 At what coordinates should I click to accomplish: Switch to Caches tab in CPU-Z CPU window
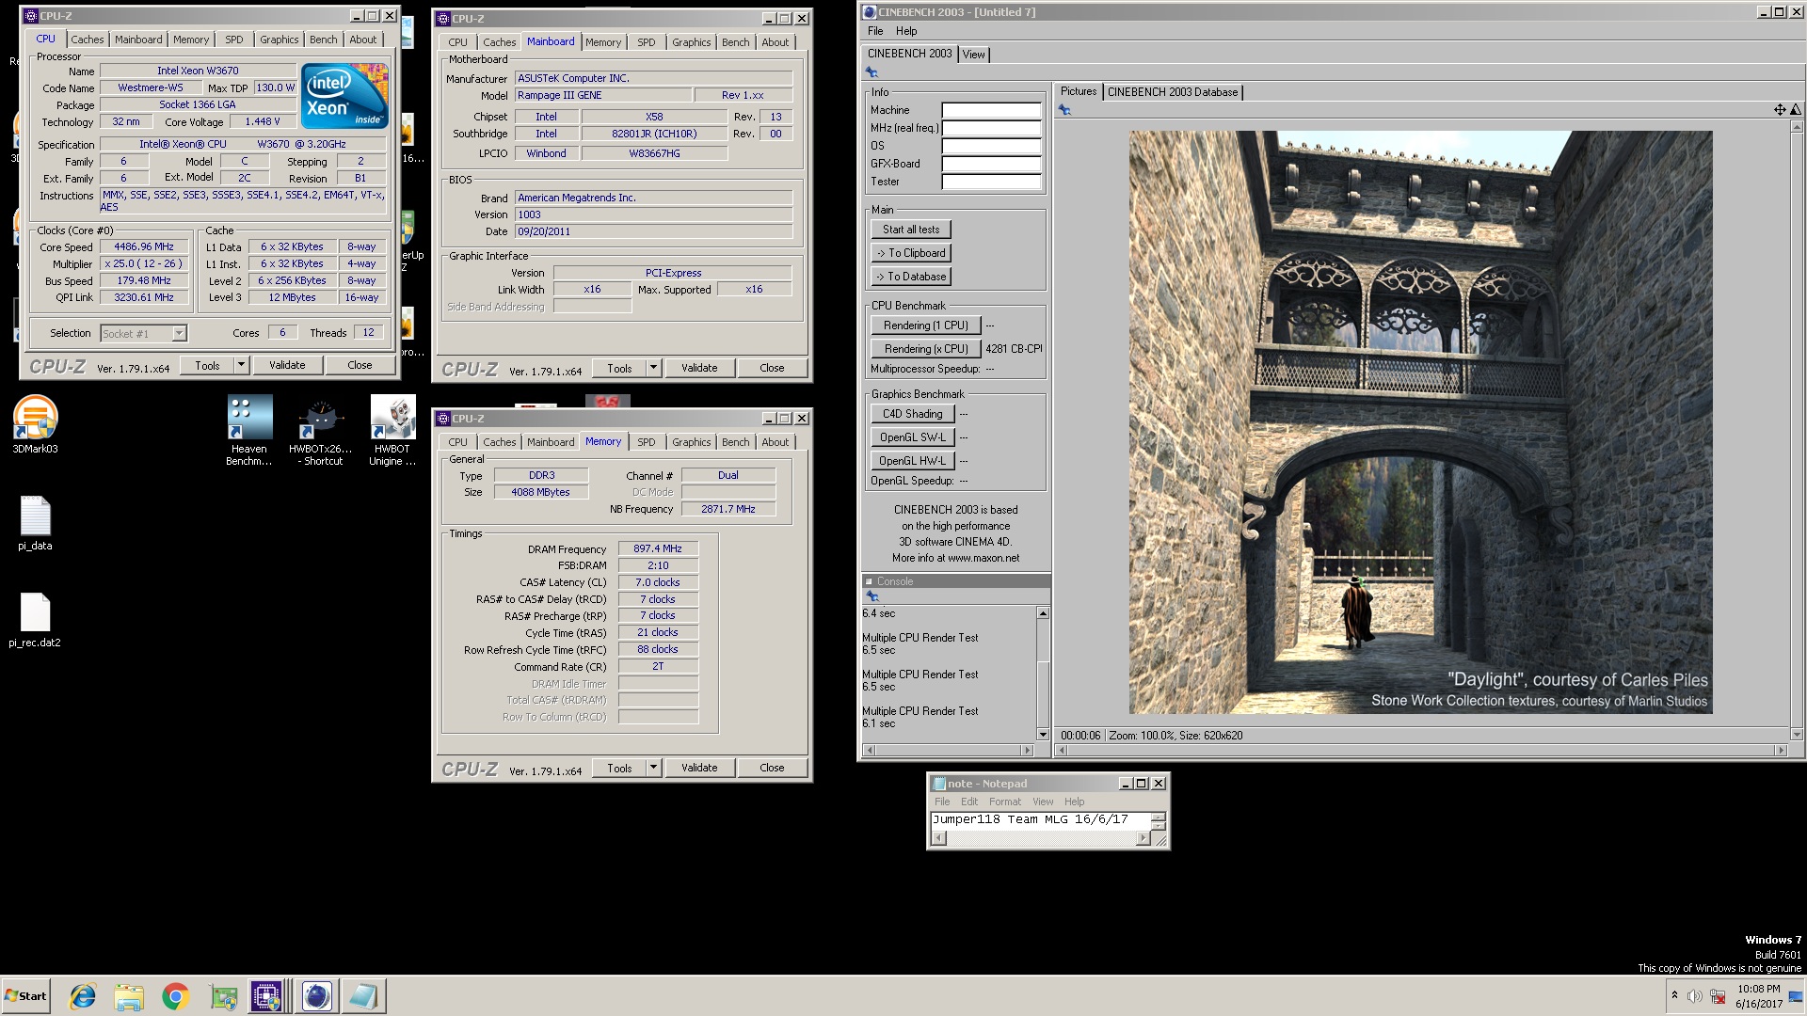click(x=88, y=40)
